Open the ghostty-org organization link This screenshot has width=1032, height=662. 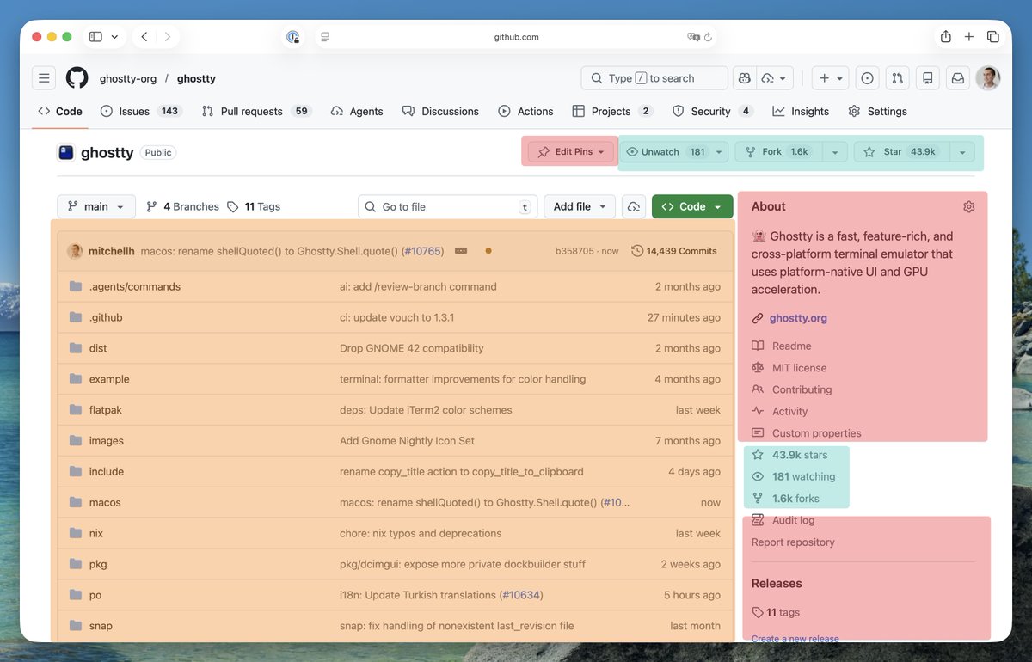[128, 78]
